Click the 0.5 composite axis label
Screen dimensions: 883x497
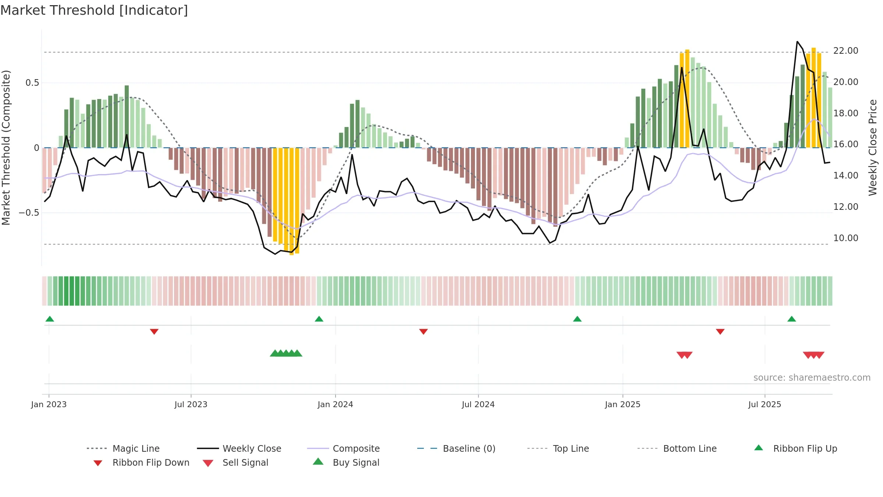[32, 83]
